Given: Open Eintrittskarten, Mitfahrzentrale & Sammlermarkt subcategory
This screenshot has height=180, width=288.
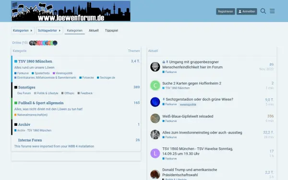Looking at the screenshot, I should [45, 78].
